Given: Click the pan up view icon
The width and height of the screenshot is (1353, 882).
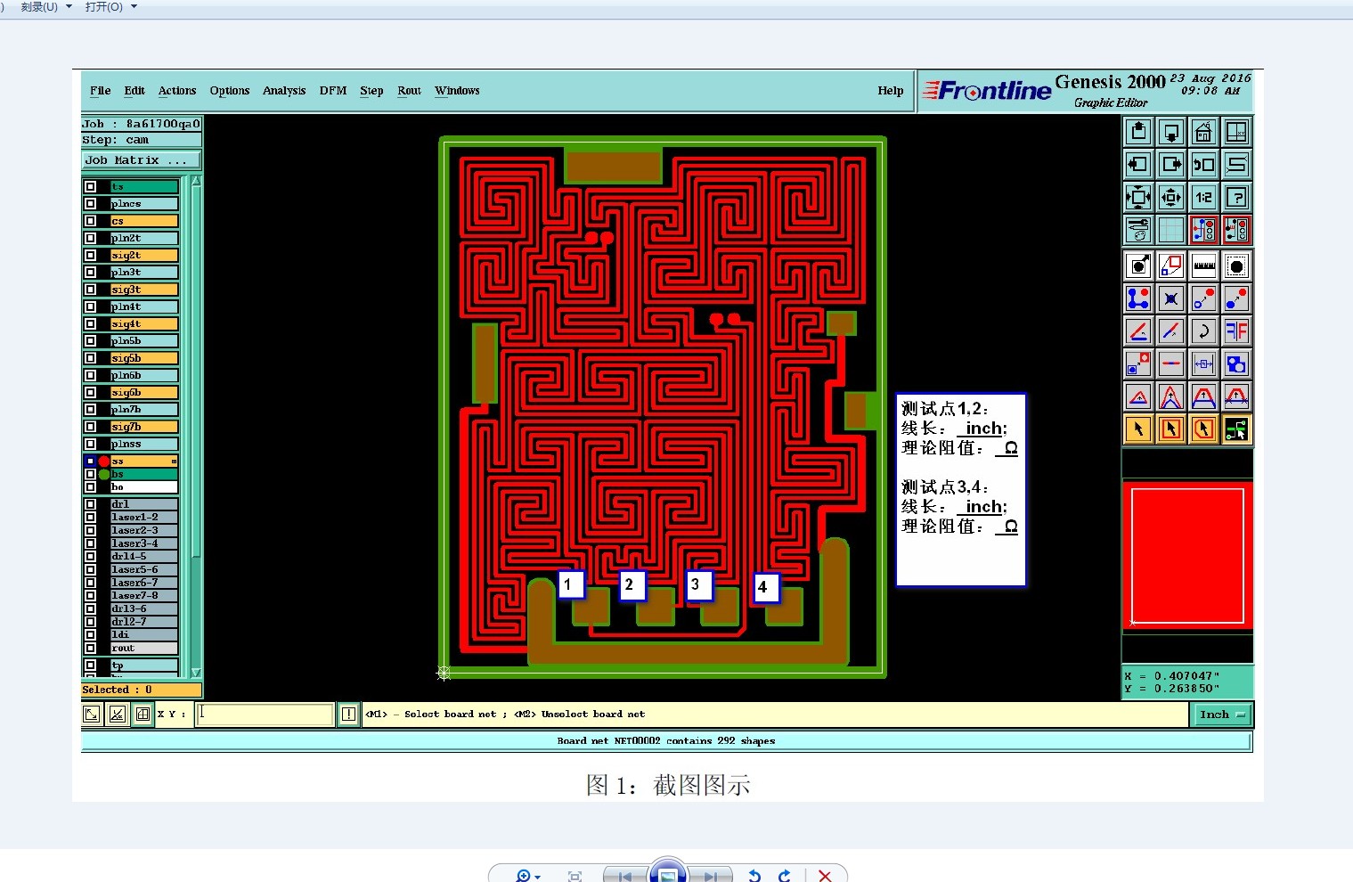Looking at the screenshot, I should point(1138,133).
